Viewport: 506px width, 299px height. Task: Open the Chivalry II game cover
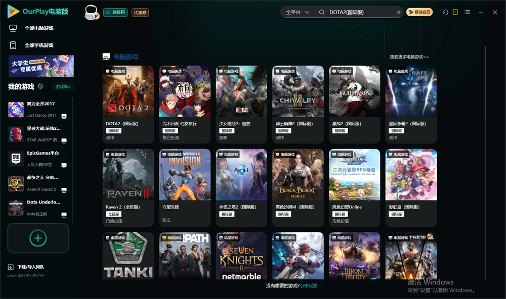(298, 91)
